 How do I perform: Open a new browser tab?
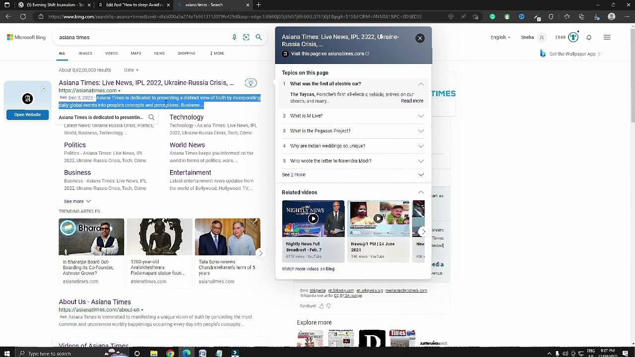point(258,5)
